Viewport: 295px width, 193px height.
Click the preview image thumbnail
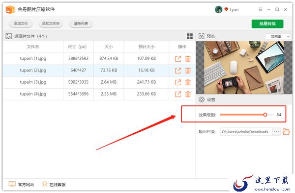(244, 68)
